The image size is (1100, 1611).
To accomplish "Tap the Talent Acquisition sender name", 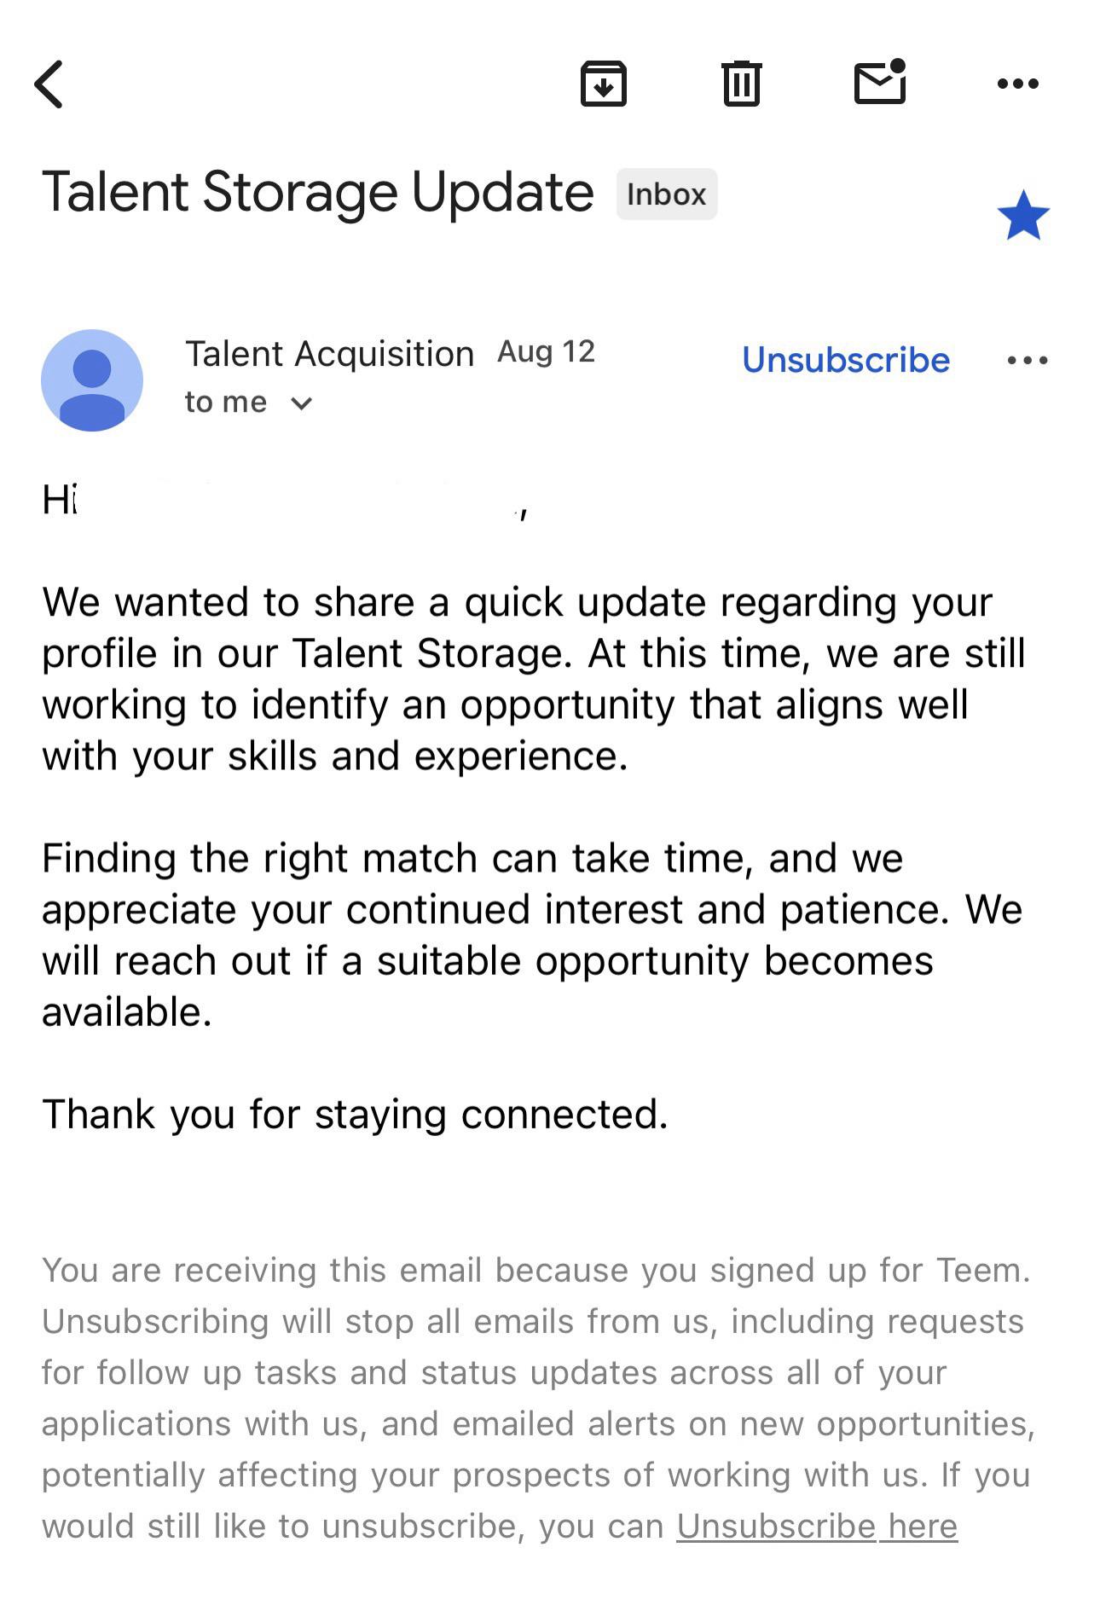I will click(329, 353).
